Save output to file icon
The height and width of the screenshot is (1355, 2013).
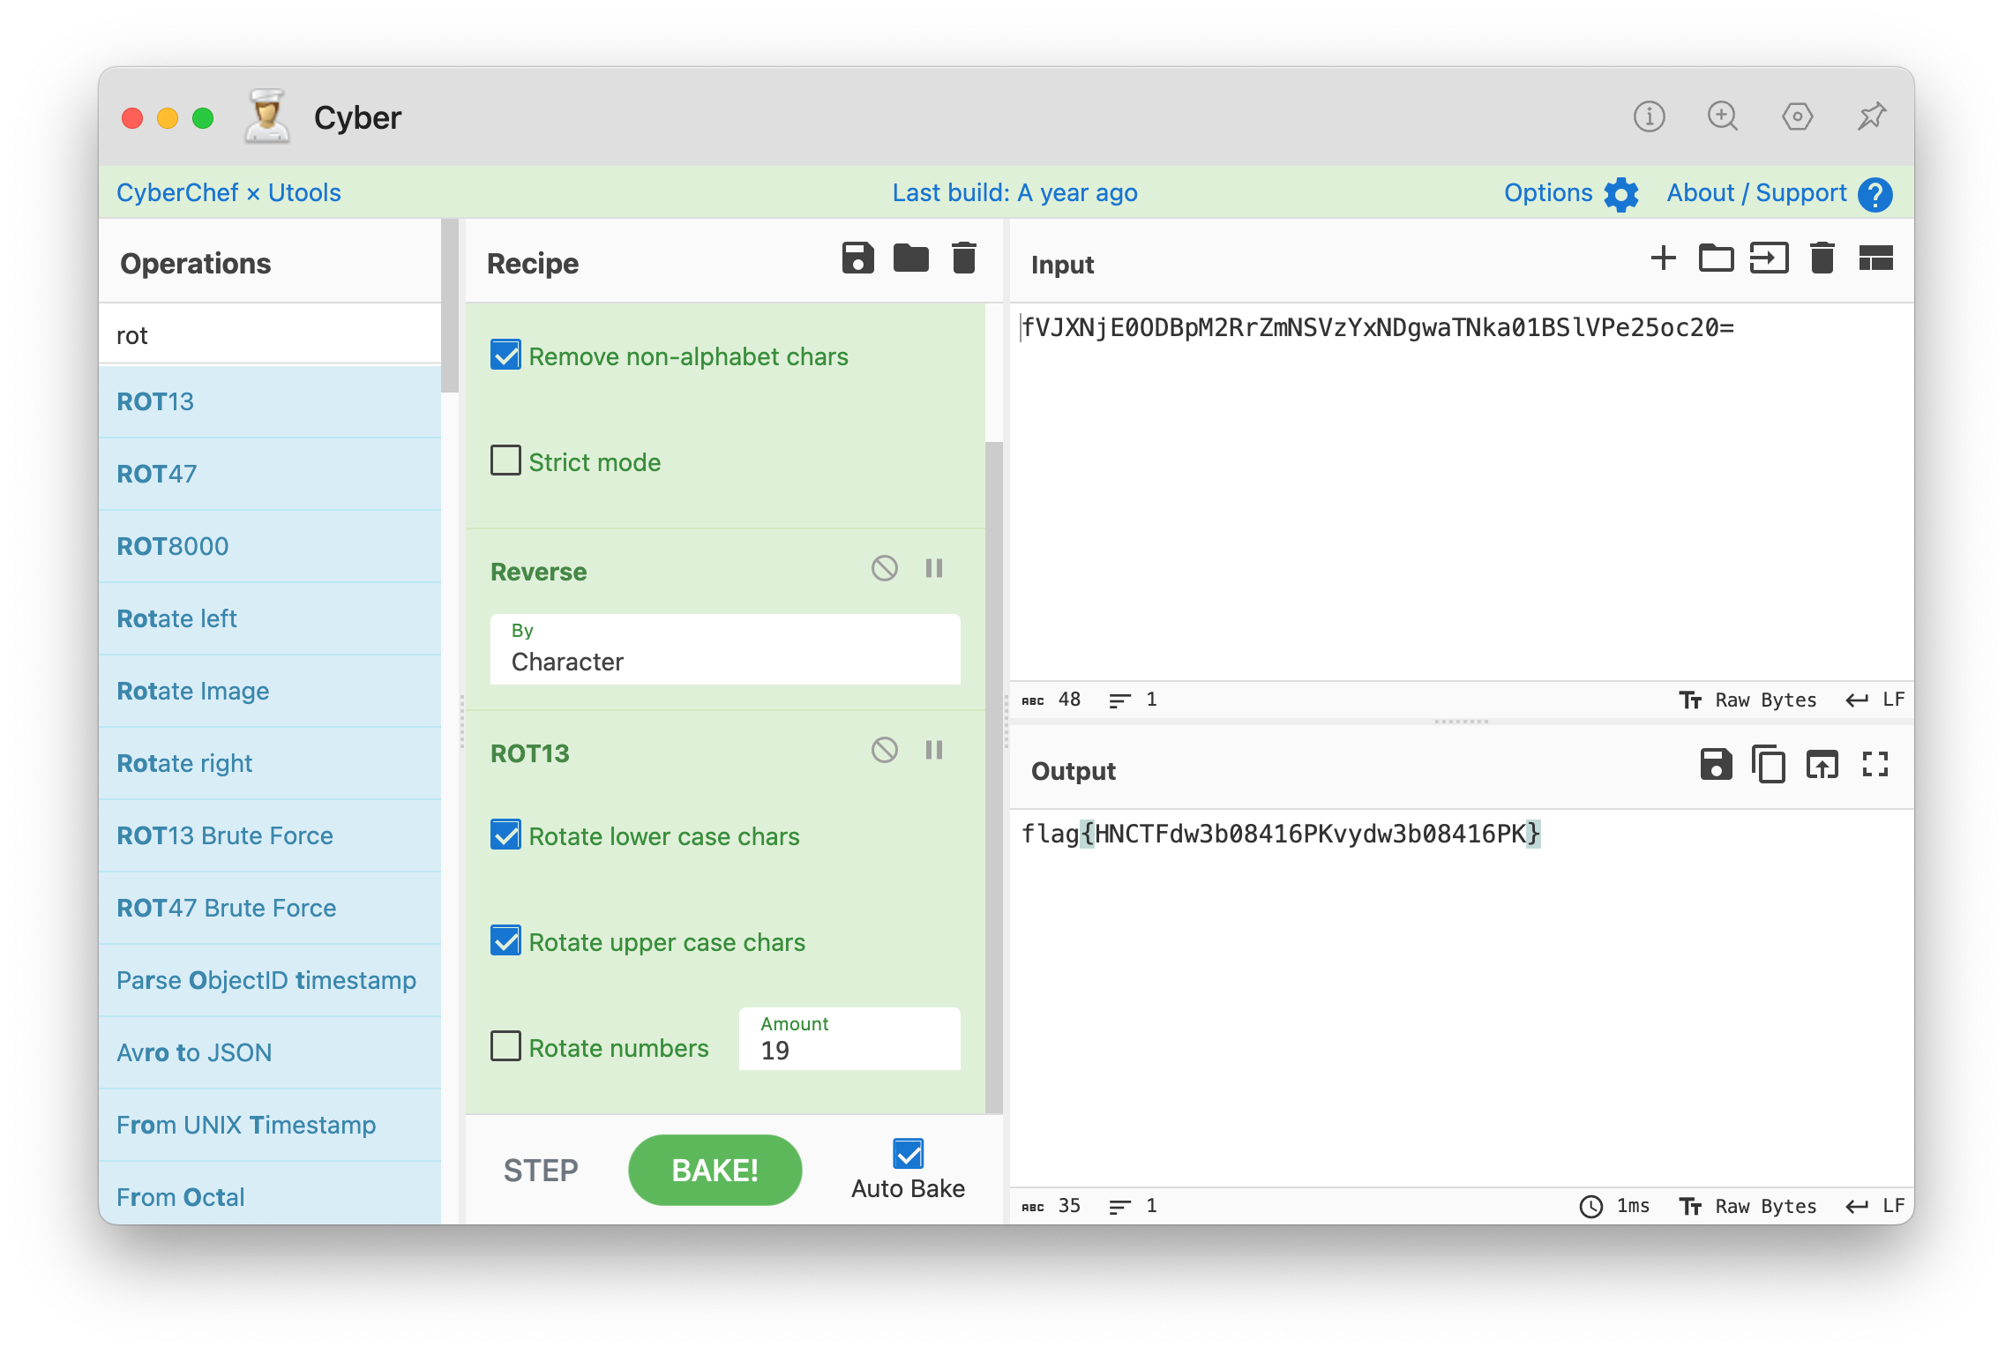tap(1716, 764)
